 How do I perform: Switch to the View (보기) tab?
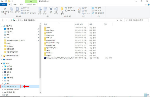[21, 5]
